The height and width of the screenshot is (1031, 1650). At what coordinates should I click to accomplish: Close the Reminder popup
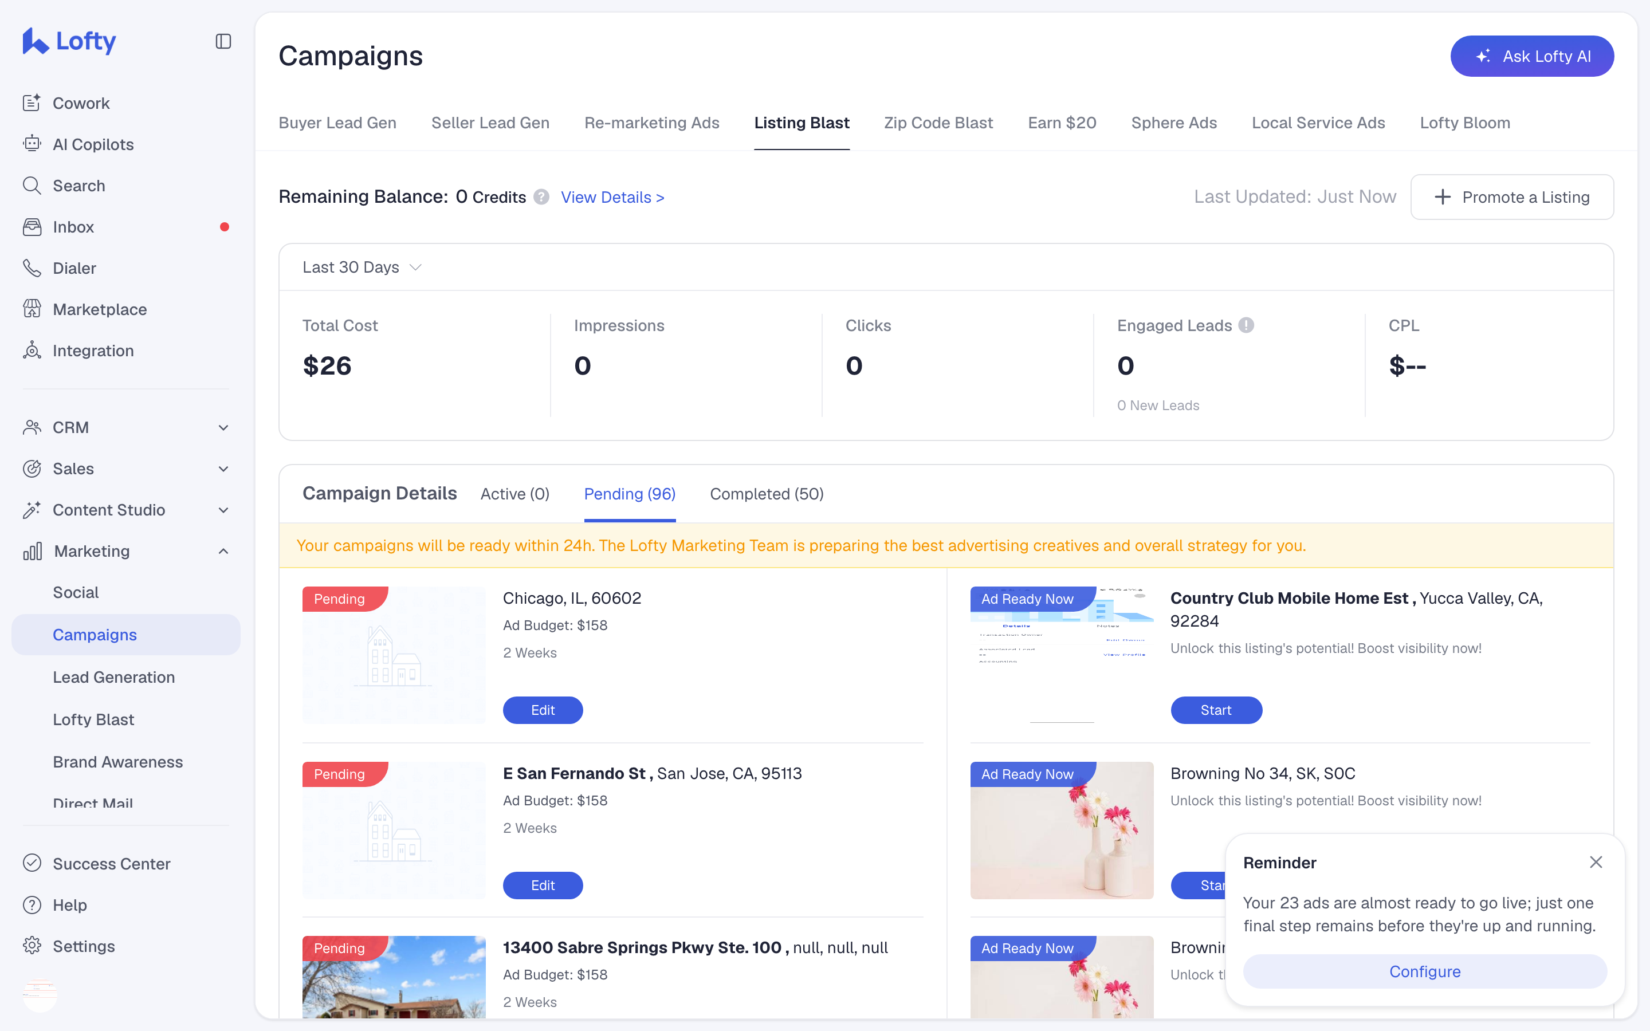(x=1596, y=862)
